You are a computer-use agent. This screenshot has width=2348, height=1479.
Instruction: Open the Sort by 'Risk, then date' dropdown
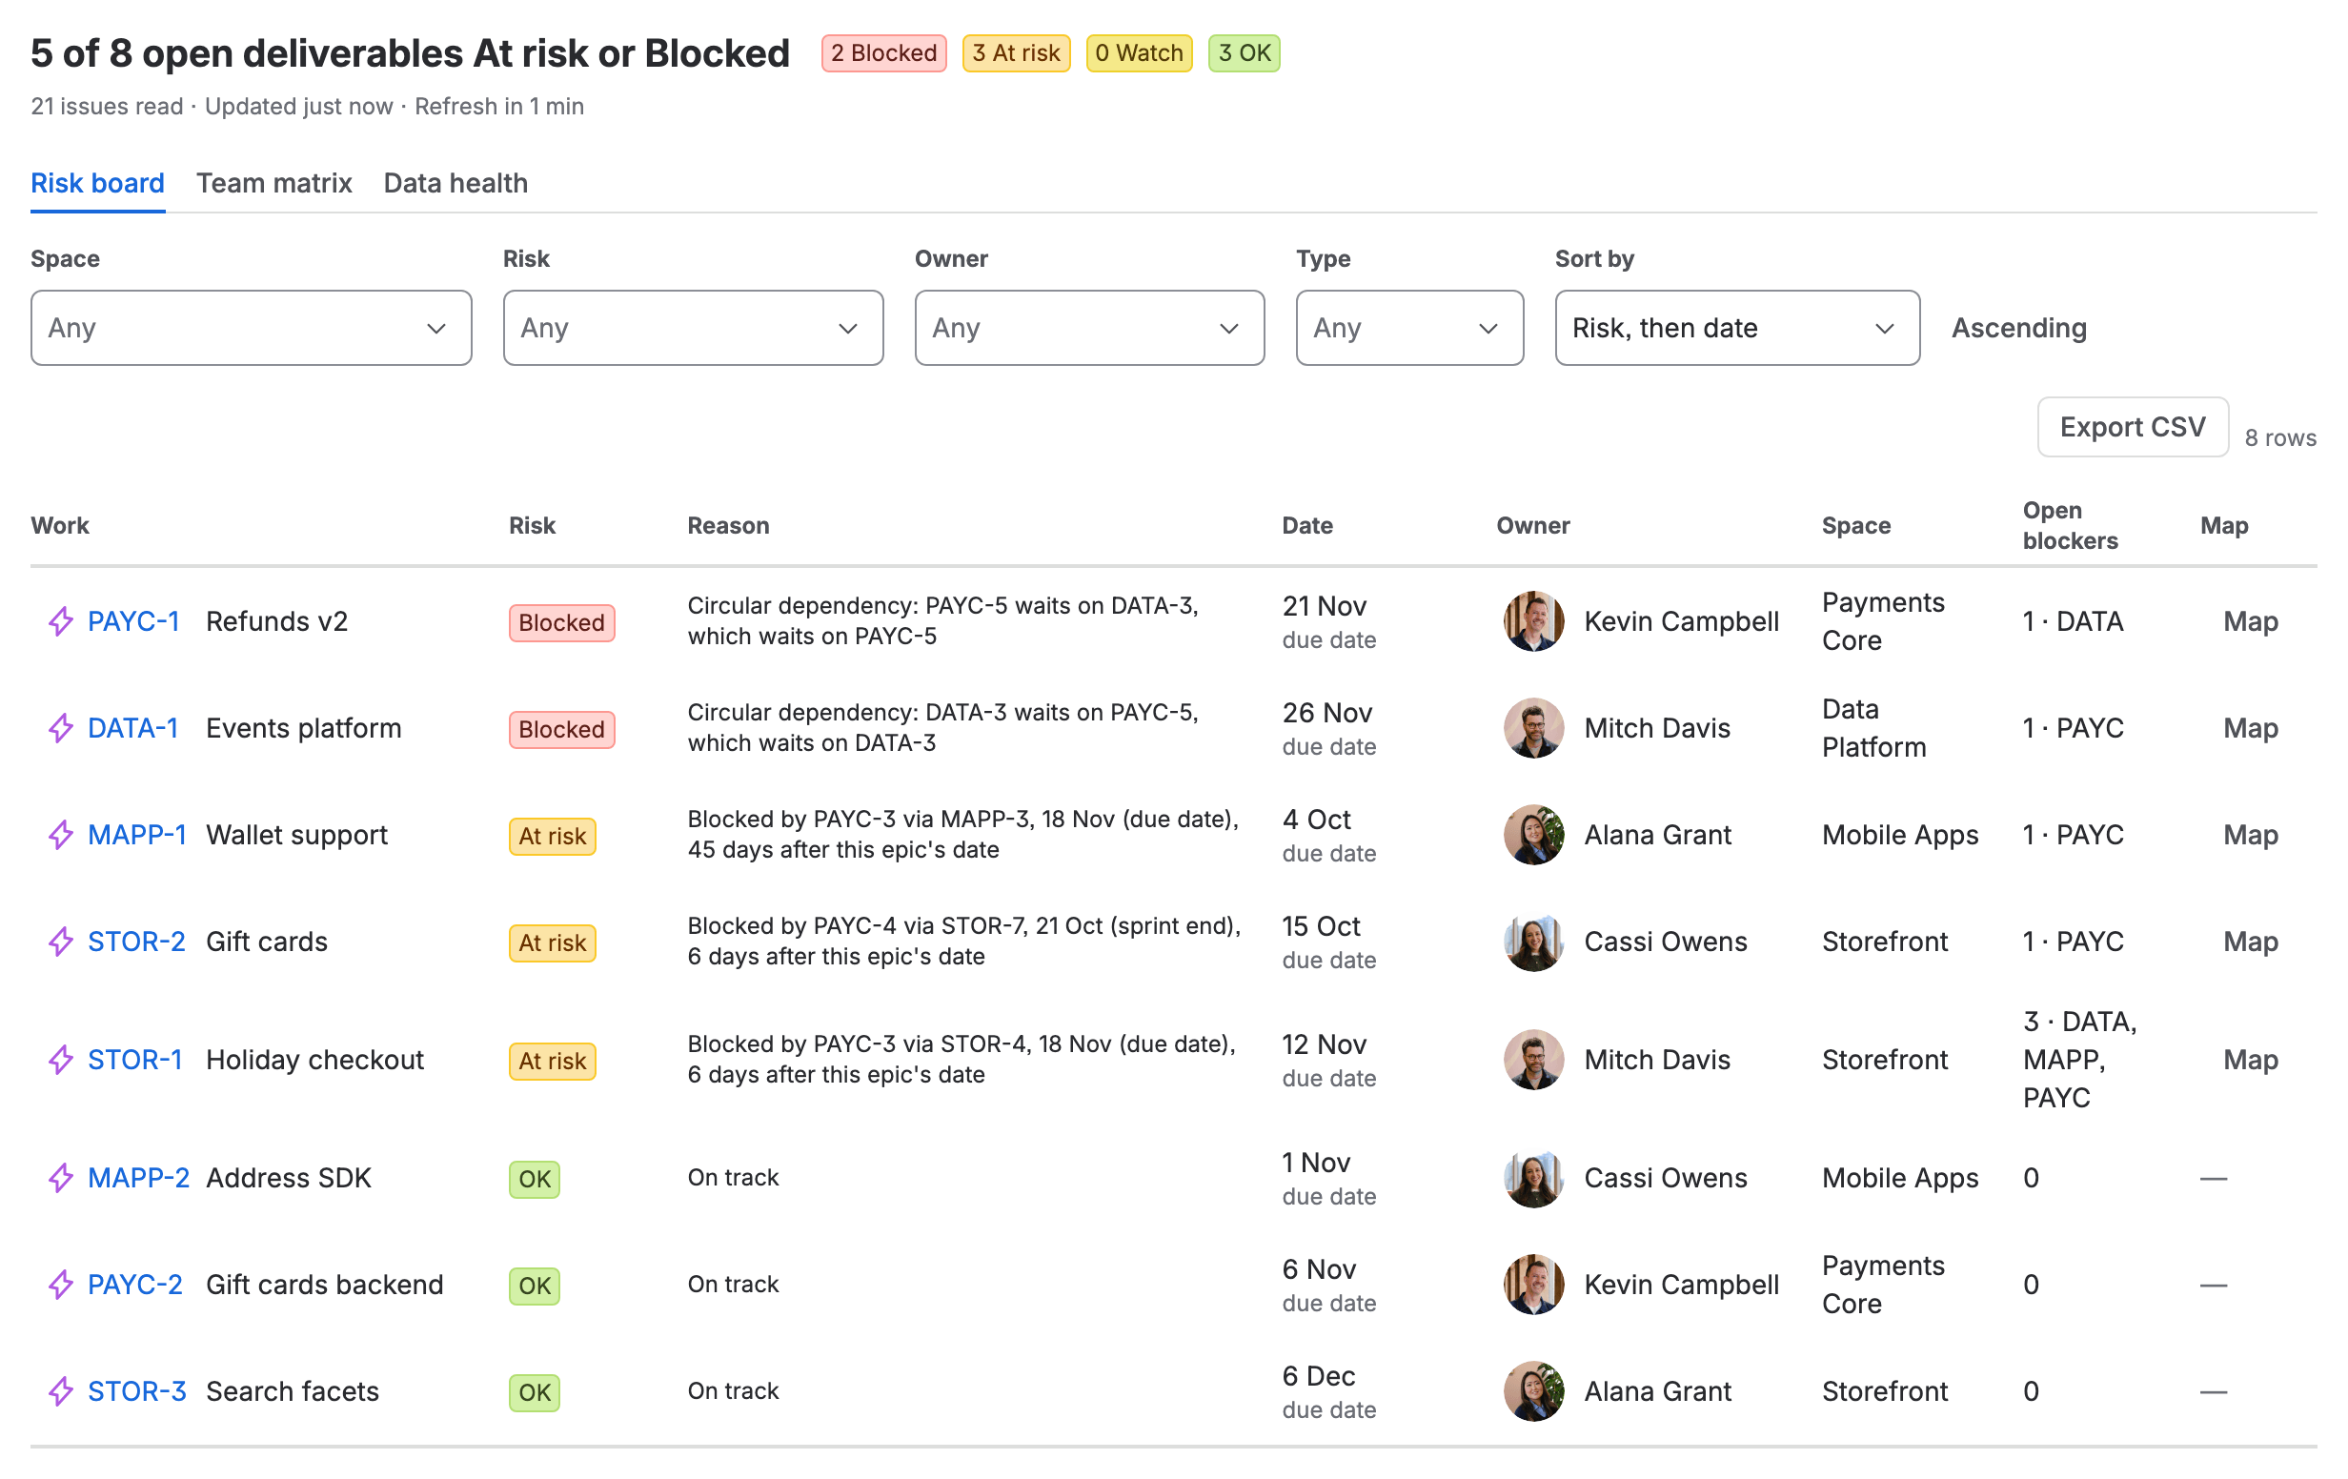tap(1736, 328)
